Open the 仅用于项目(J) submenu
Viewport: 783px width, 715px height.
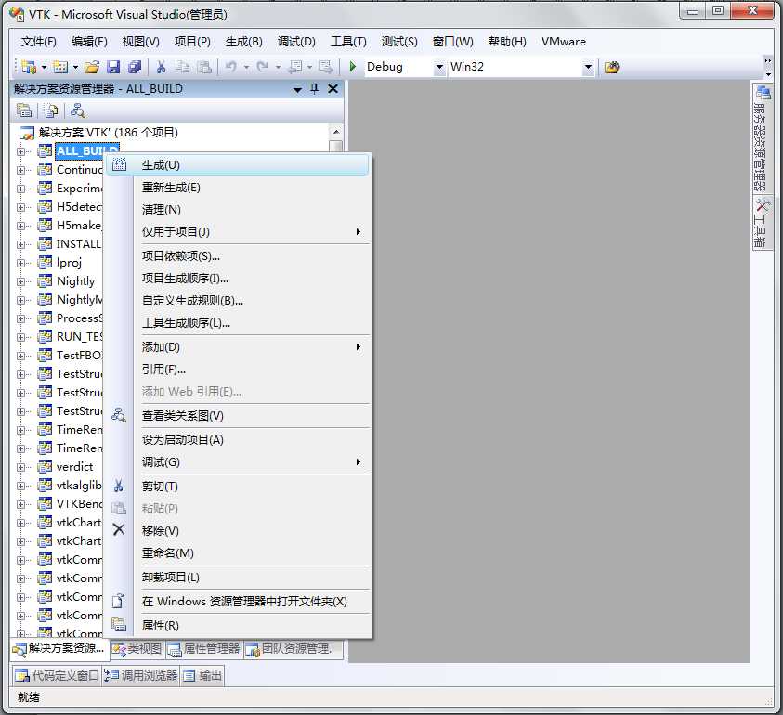(x=253, y=231)
